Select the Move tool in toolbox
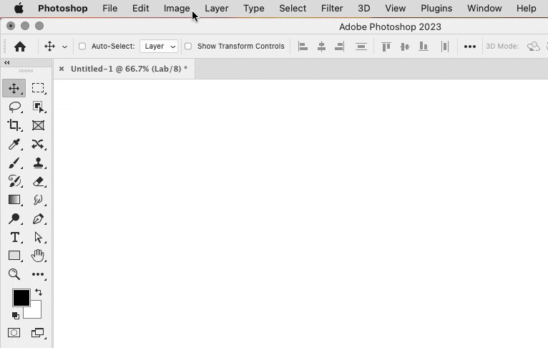This screenshot has width=548, height=348. (14, 88)
